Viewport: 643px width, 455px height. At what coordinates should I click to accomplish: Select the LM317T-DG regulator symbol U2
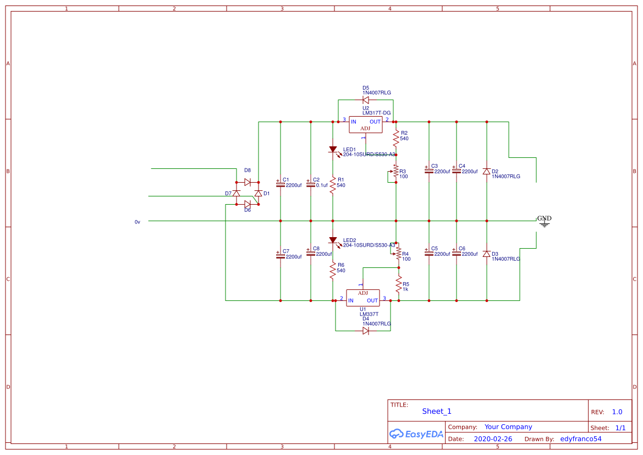[x=366, y=124]
